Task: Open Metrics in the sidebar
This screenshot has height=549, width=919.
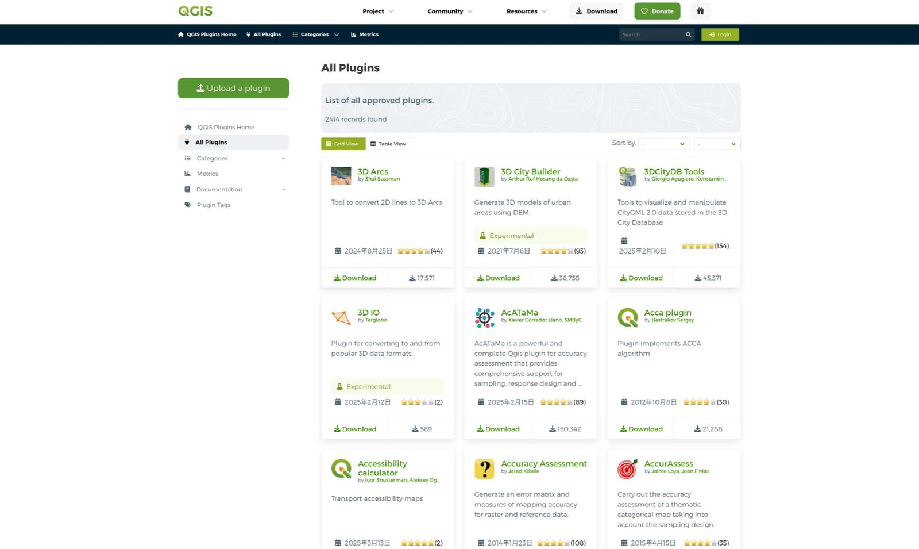Action: 233,174
